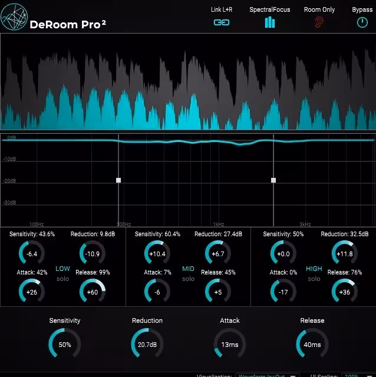Click the LOW Sensitivity knob showing -6.4
The image size is (376, 377).
32,253
